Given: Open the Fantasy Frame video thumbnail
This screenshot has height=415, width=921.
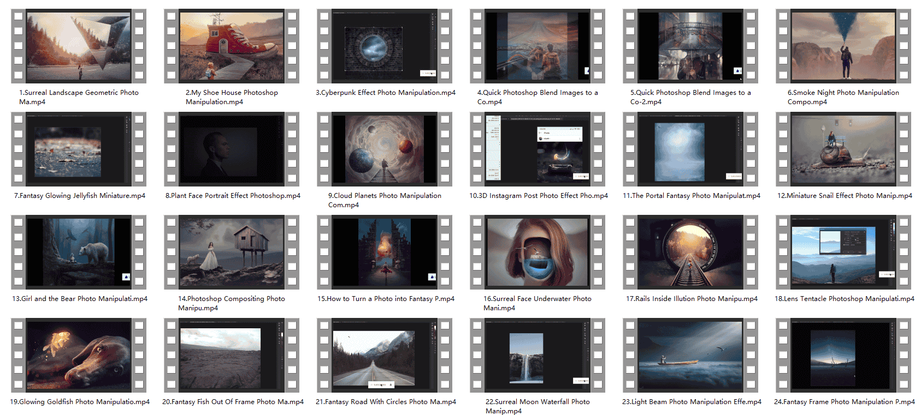Looking at the screenshot, I should [x=843, y=355].
